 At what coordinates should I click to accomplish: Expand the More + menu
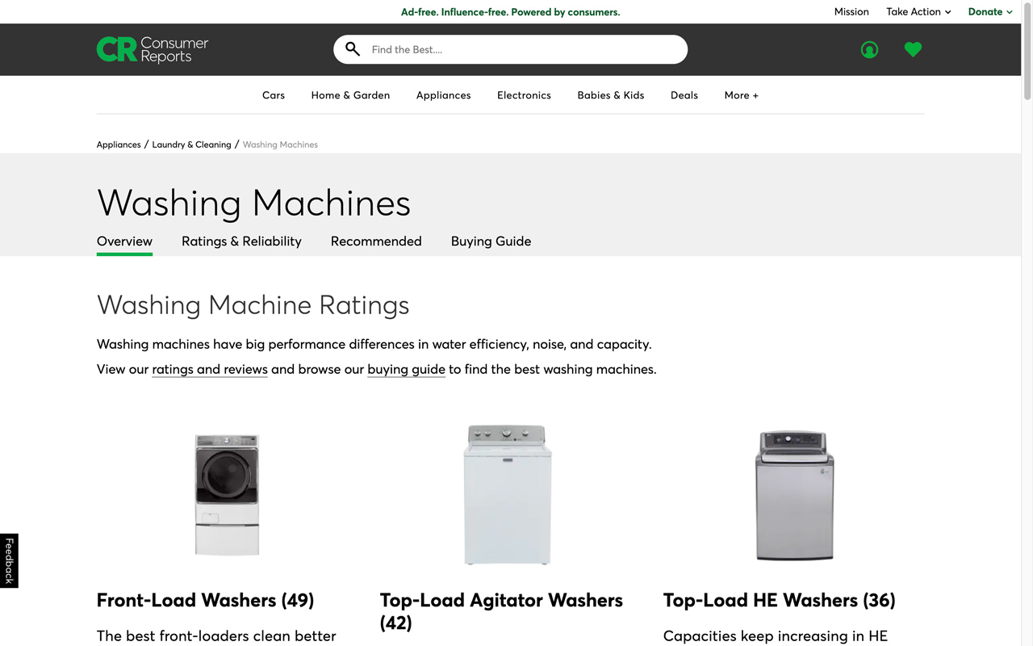741,95
